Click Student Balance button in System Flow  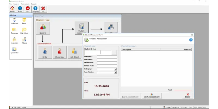click(x=111, y=28)
